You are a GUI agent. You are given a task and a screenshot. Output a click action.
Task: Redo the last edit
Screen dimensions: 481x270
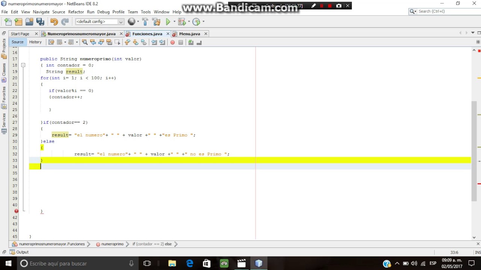[x=65, y=22]
